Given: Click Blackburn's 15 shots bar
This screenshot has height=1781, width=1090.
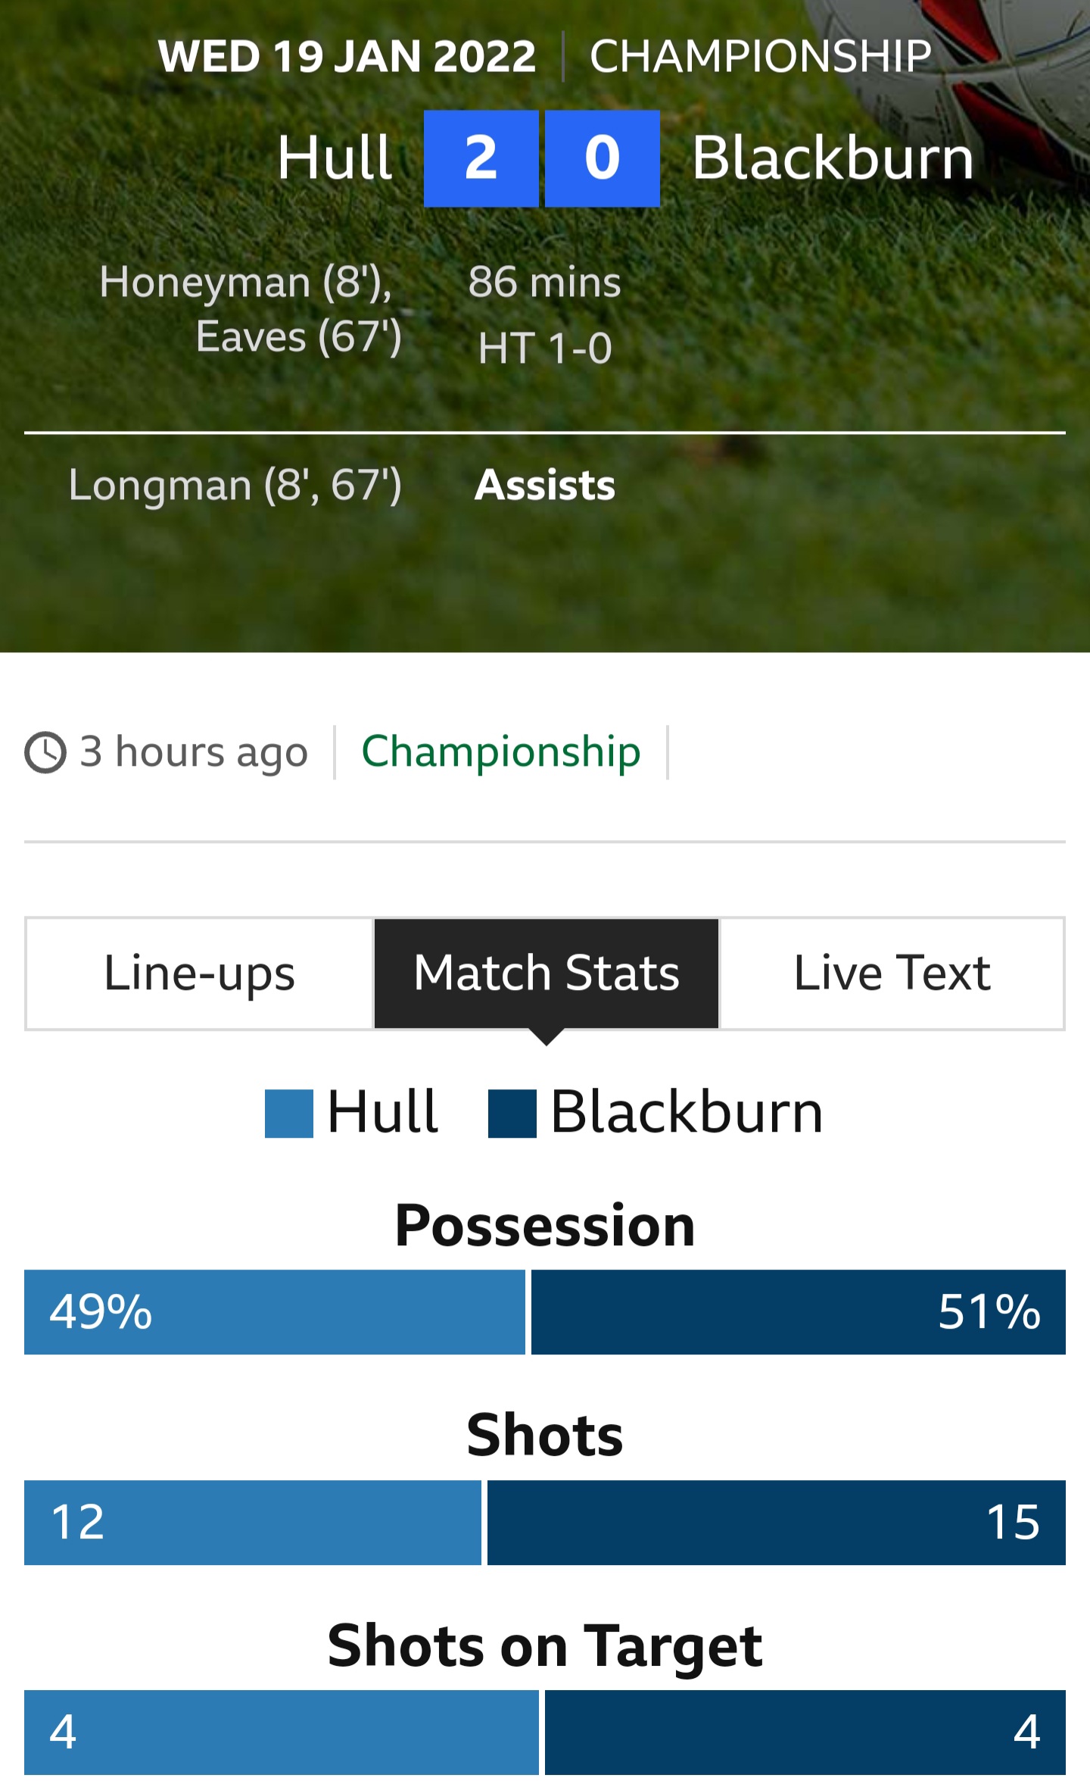Looking at the screenshot, I should [776, 1523].
